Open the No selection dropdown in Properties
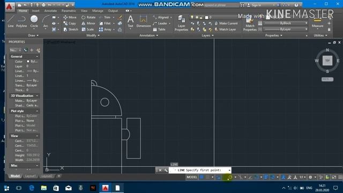 click(x=16, y=50)
